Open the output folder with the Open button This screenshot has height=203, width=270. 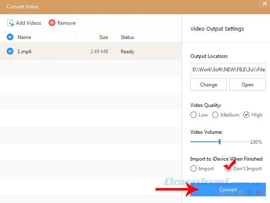247,84
